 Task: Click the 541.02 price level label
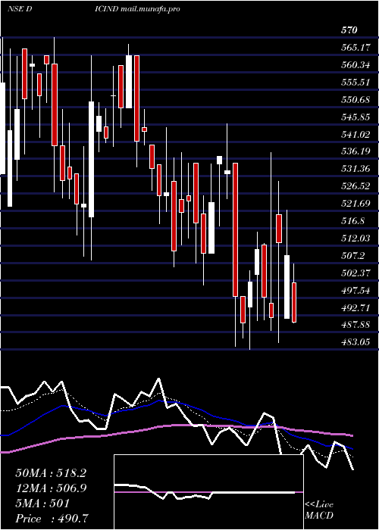[x=356, y=135]
